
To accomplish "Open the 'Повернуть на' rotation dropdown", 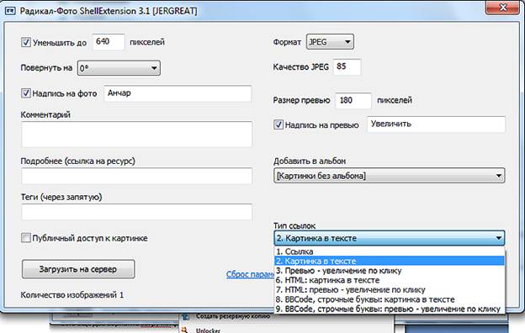I will (x=119, y=68).
